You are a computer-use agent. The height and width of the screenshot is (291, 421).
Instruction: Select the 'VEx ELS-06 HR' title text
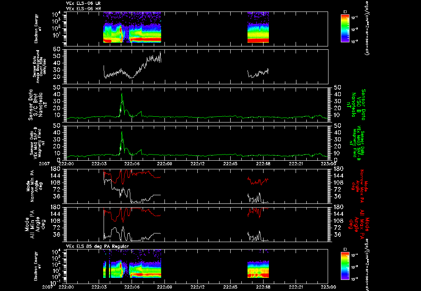click(x=83, y=9)
